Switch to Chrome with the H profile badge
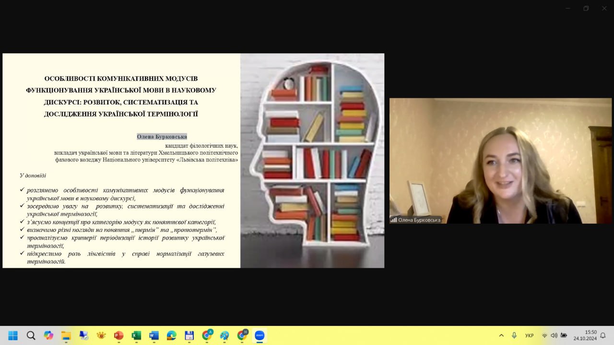614x345 pixels. [242, 335]
